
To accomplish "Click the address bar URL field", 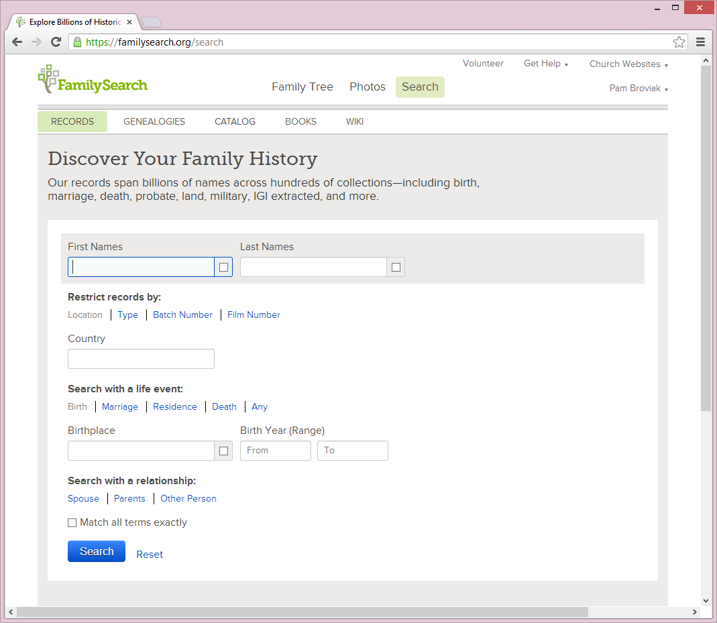I will coord(378,42).
